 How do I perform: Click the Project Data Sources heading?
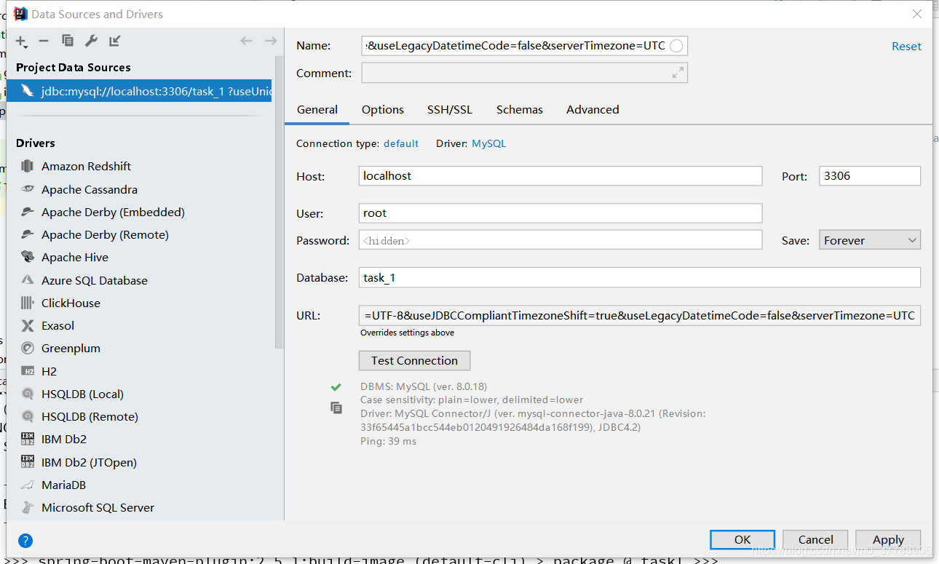(74, 67)
